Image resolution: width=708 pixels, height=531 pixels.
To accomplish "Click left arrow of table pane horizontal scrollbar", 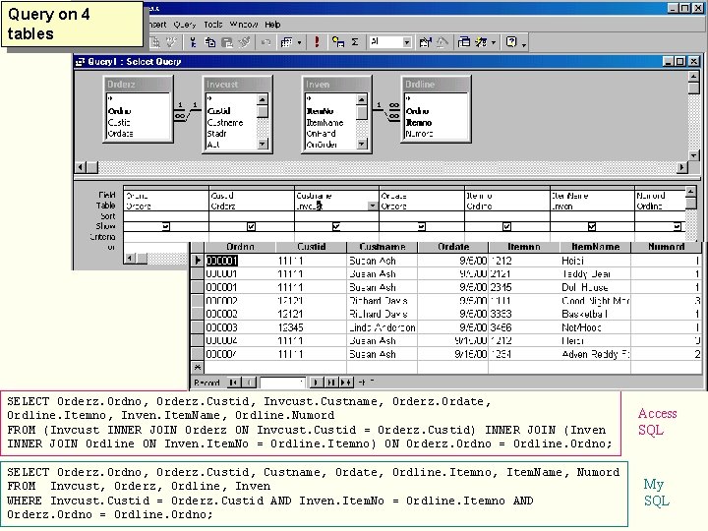I will [x=81, y=167].
